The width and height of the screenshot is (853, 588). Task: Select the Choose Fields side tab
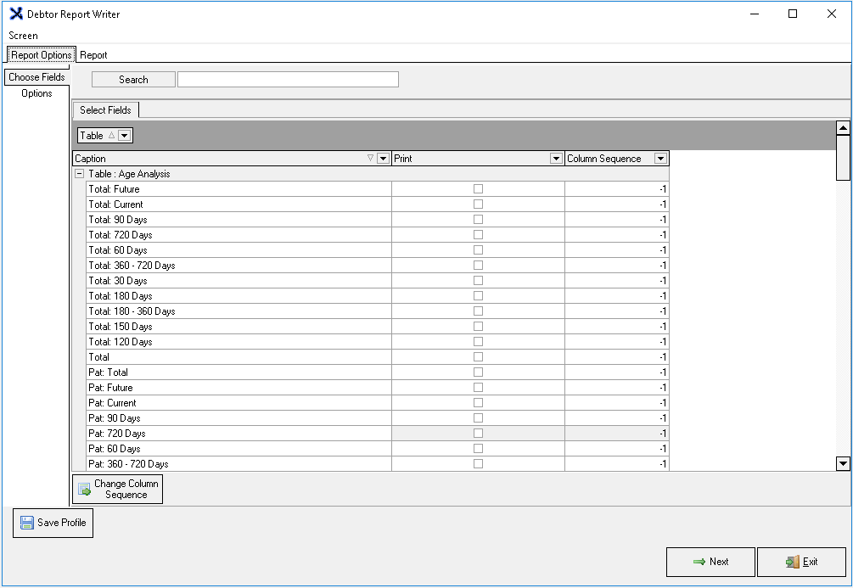tap(36, 77)
